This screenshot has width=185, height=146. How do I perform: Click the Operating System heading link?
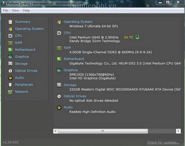(x=78, y=22)
